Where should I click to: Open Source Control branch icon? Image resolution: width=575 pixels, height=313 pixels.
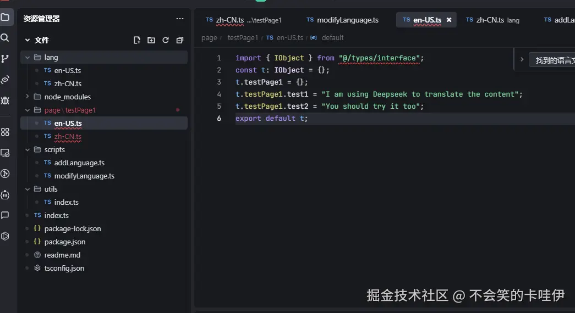(x=5, y=59)
